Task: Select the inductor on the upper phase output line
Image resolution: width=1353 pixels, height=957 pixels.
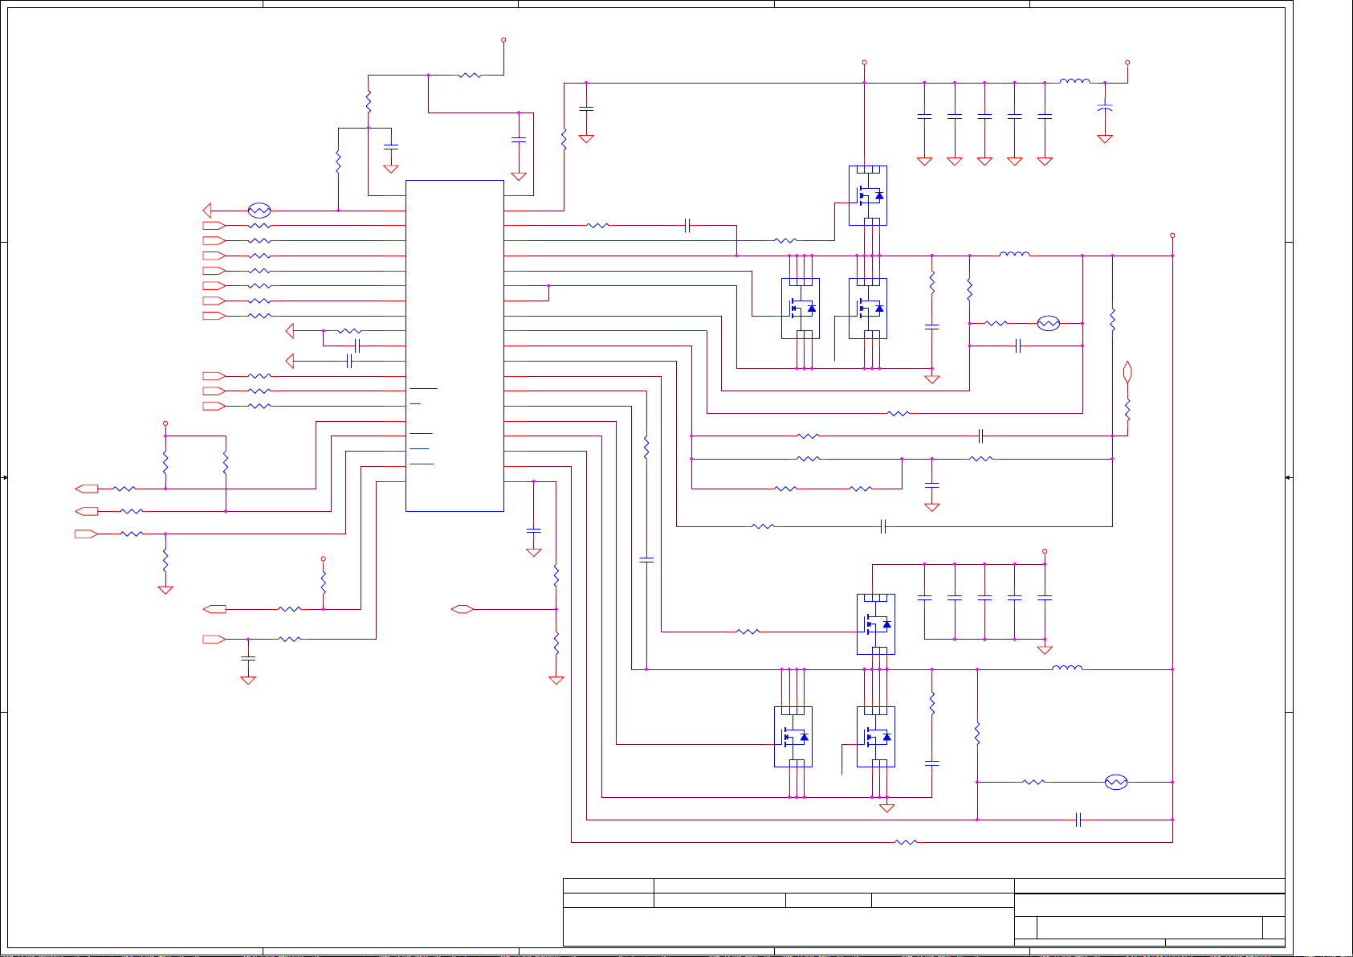Action: click(1014, 255)
